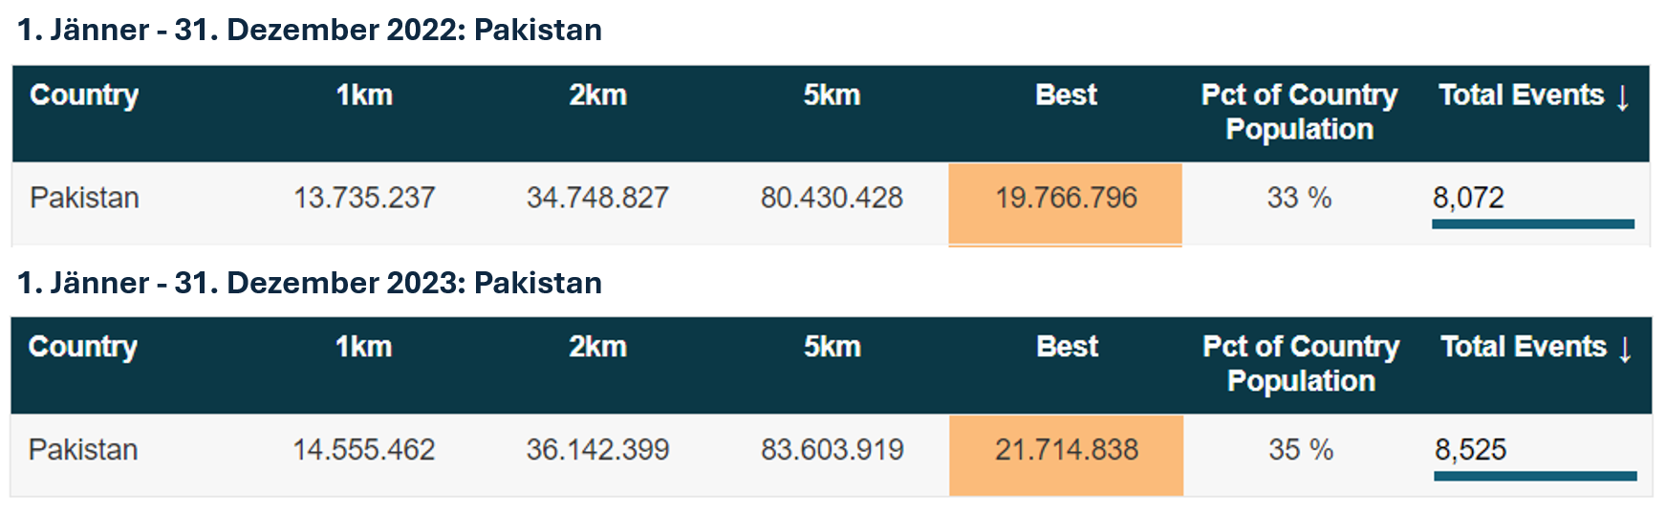Select the Pakistan row in the 2022 table
Screen dimensions: 1666x513
(x=831, y=203)
